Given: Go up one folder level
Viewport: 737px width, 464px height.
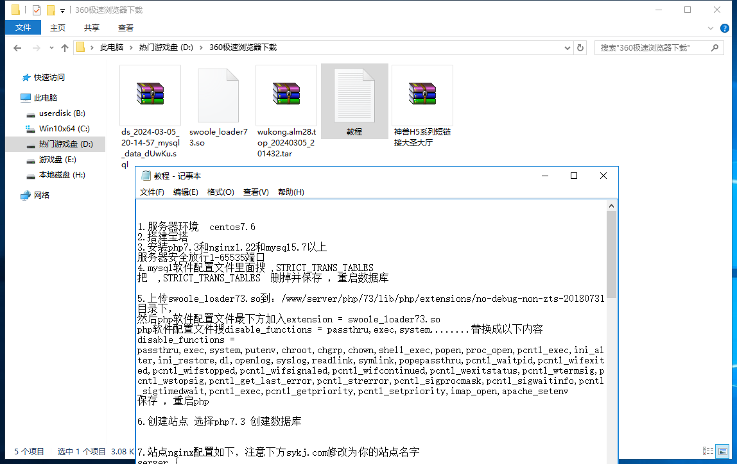Looking at the screenshot, I should click(x=65, y=48).
